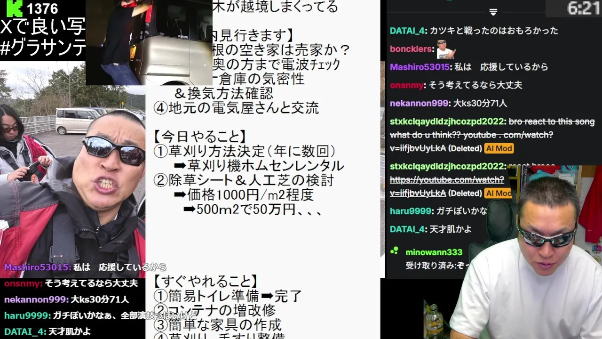Click (Deleted) label on 'bro react' message

[x=465, y=148]
